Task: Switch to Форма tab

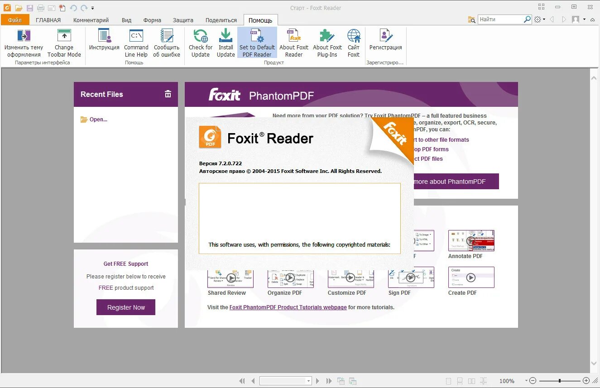Action: (152, 20)
